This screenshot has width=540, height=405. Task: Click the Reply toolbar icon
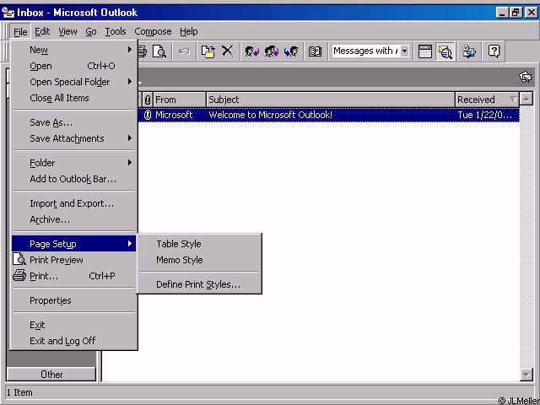click(251, 51)
